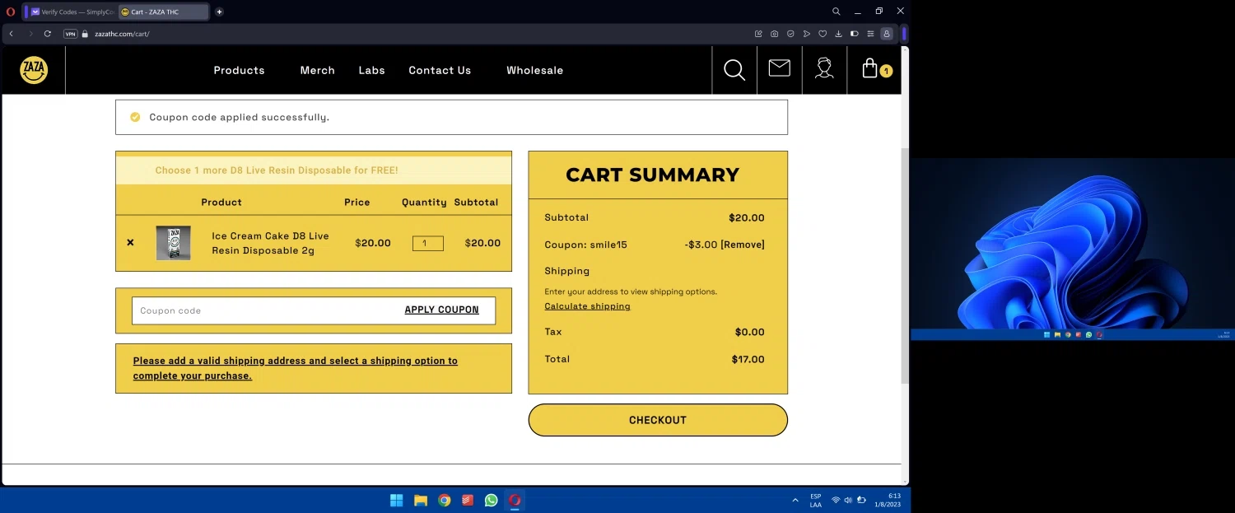Toggle the VPN badge in address bar

coord(71,34)
